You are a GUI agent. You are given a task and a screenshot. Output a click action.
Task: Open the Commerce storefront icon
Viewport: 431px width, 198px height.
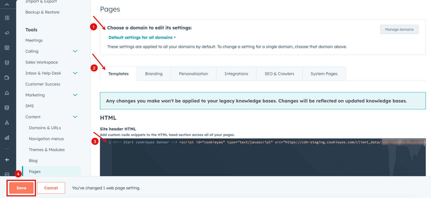pyautogui.click(x=7, y=63)
